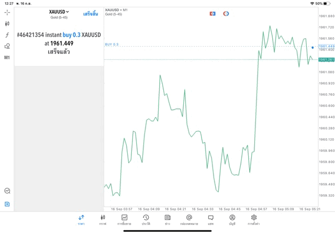Viewport: 335px width, 234px height.
Task: Check the Wi-Fi icon in status bar
Action: tap(312, 4)
